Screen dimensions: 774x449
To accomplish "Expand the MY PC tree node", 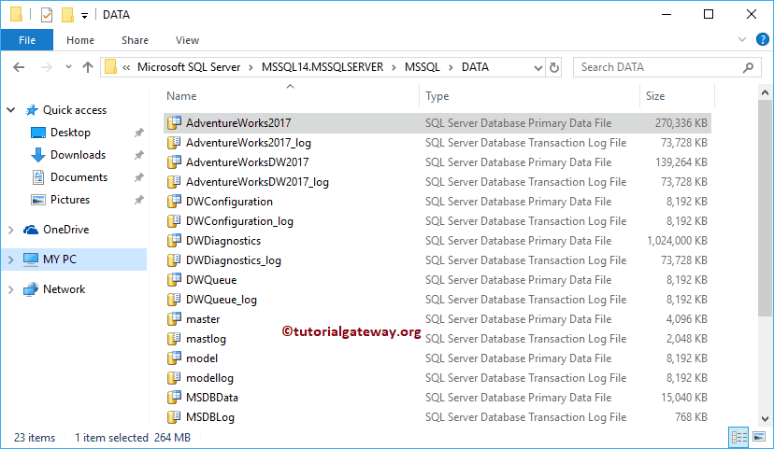I will 11,260.
